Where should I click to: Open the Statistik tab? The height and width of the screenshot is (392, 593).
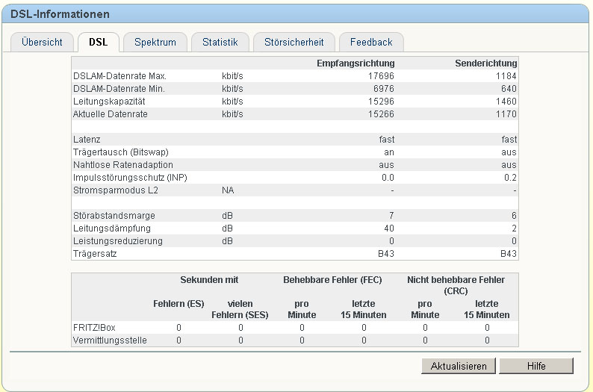pos(220,42)
